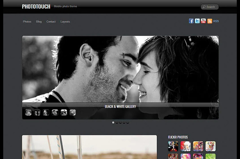
Task: Select sixth gallery thumbnail in slider strip
Action: pyautogui.click(x=73, y=112)
